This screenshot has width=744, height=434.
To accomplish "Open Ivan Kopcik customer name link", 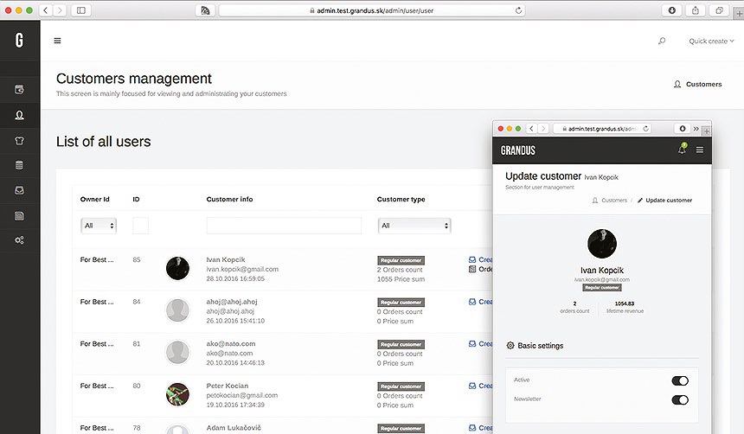I will pyautogui.click(x=226, y=259).
